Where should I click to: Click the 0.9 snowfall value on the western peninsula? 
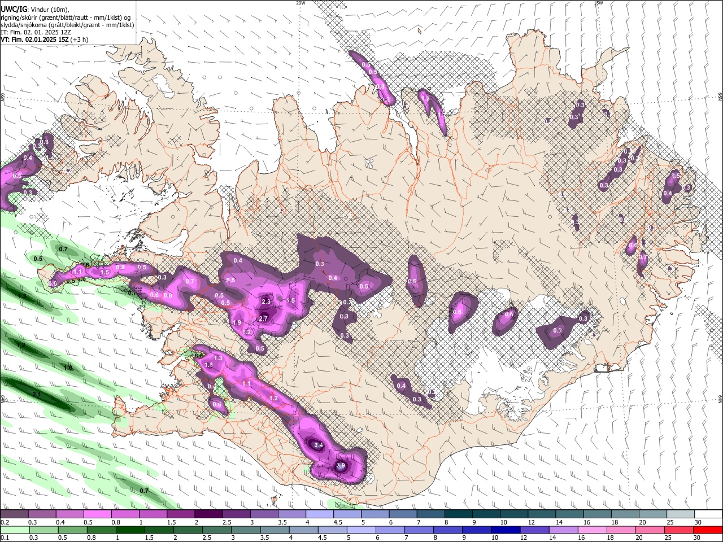pos(120,267)
